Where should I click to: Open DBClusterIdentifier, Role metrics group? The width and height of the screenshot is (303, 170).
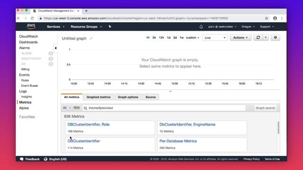click(89, 125)
